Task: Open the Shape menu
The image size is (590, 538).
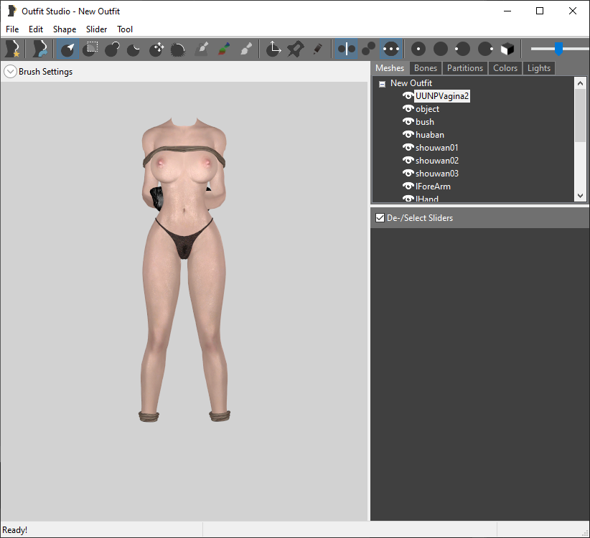Action: (65, 29)
